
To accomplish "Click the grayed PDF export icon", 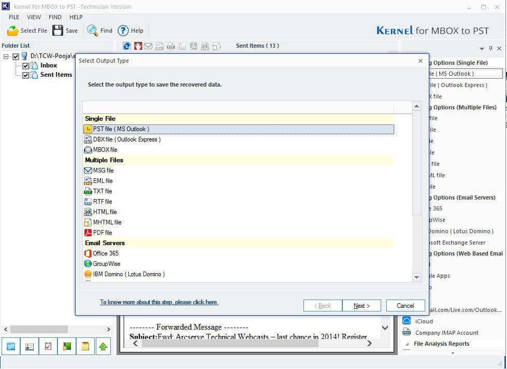I will pos(193,46).
